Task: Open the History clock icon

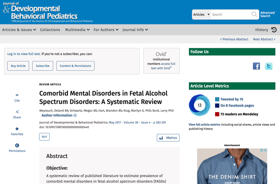Action: [274, 30]
